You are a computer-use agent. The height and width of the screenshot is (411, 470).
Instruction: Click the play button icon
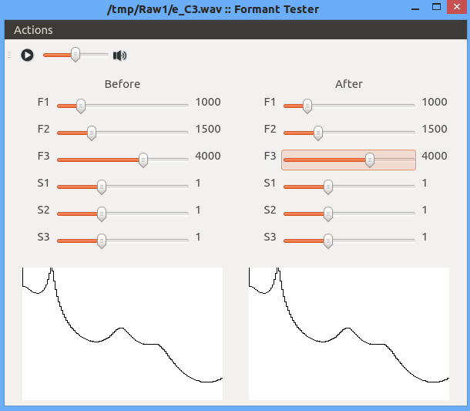[27, 56]
